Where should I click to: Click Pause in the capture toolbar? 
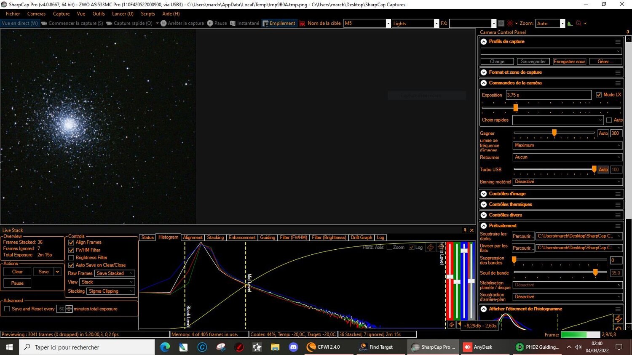point(217,23)
